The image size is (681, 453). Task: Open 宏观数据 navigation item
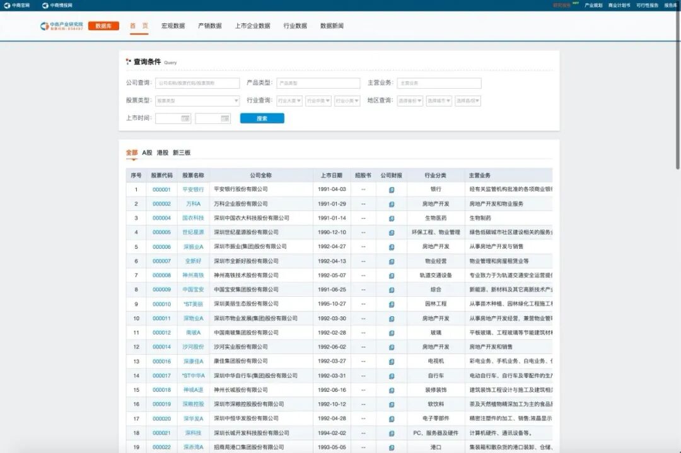[173, 26]
